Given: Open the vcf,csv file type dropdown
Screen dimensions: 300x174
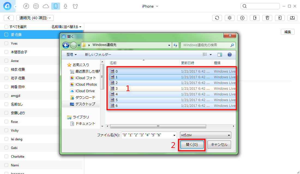Looking at the screenshot, I should (x=205, y=135).
